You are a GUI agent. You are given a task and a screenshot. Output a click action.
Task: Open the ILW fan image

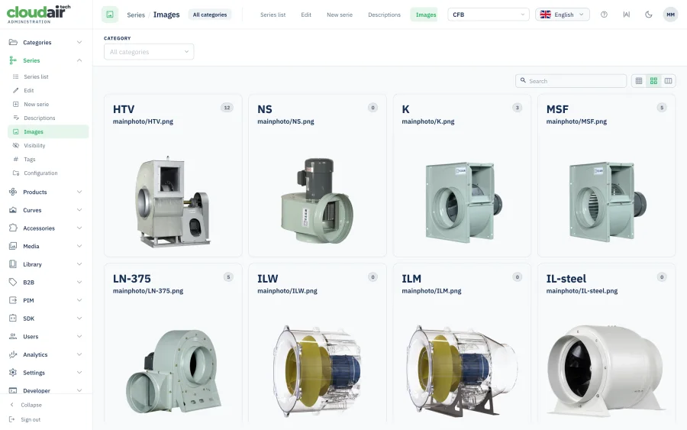pyautogui.click(x=318, y=371)
